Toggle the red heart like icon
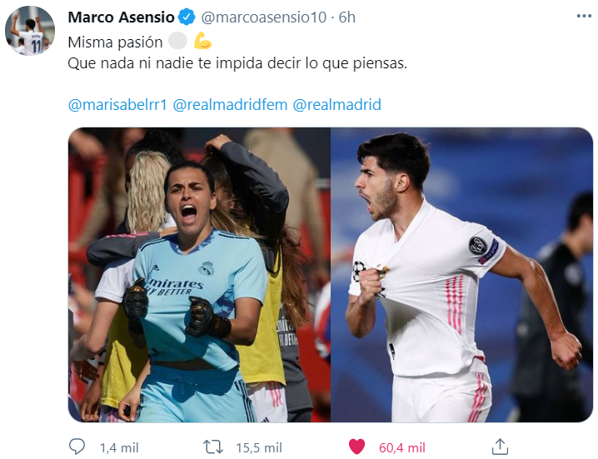 (x=356, y=447)
